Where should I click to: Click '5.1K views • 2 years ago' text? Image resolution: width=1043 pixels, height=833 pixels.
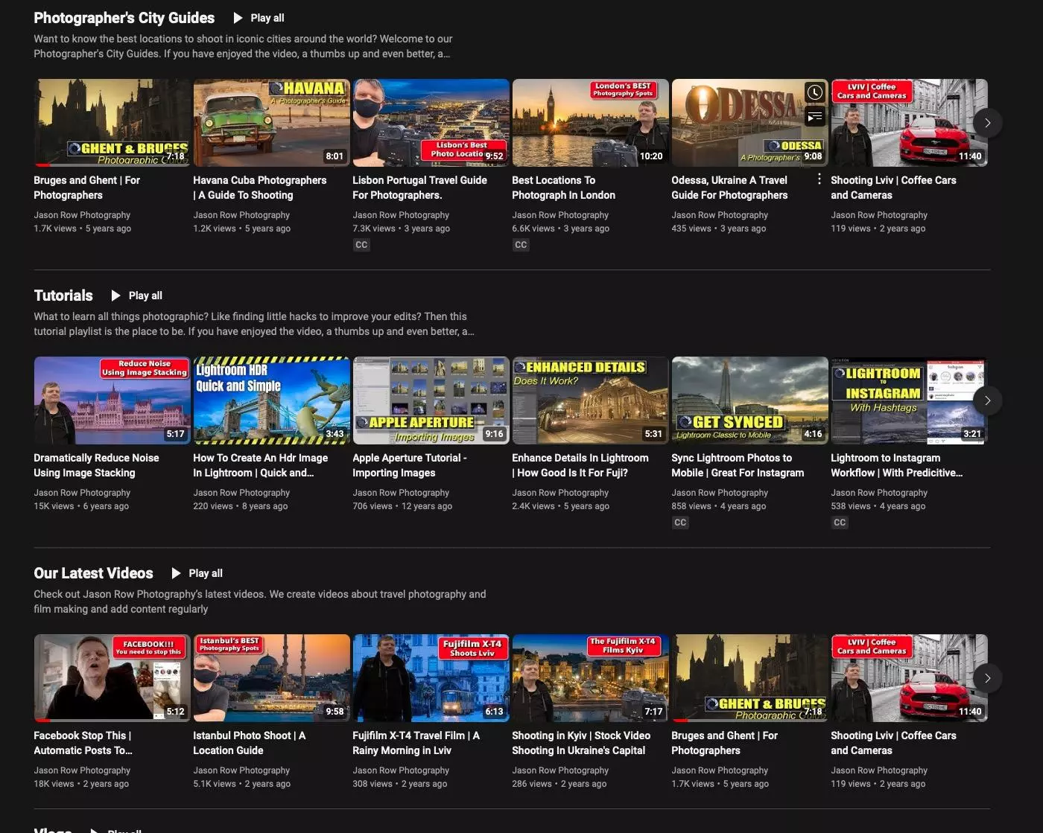[x=242, y=784]
